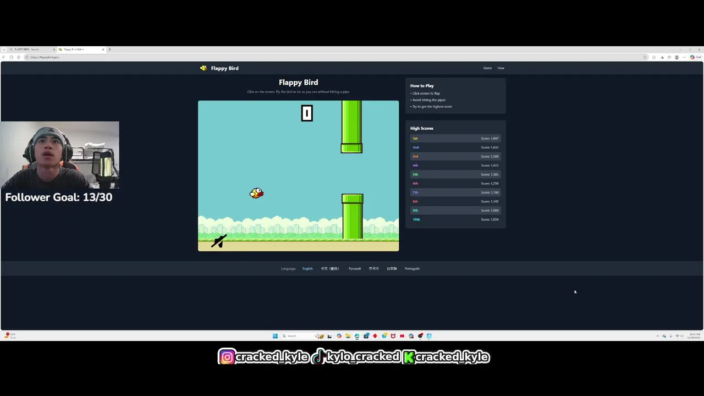Click the Flappy Bird logo icon in the header
The height and width of the screenshot is (396, 704).
pyautogui.click(x=204, y=68)
